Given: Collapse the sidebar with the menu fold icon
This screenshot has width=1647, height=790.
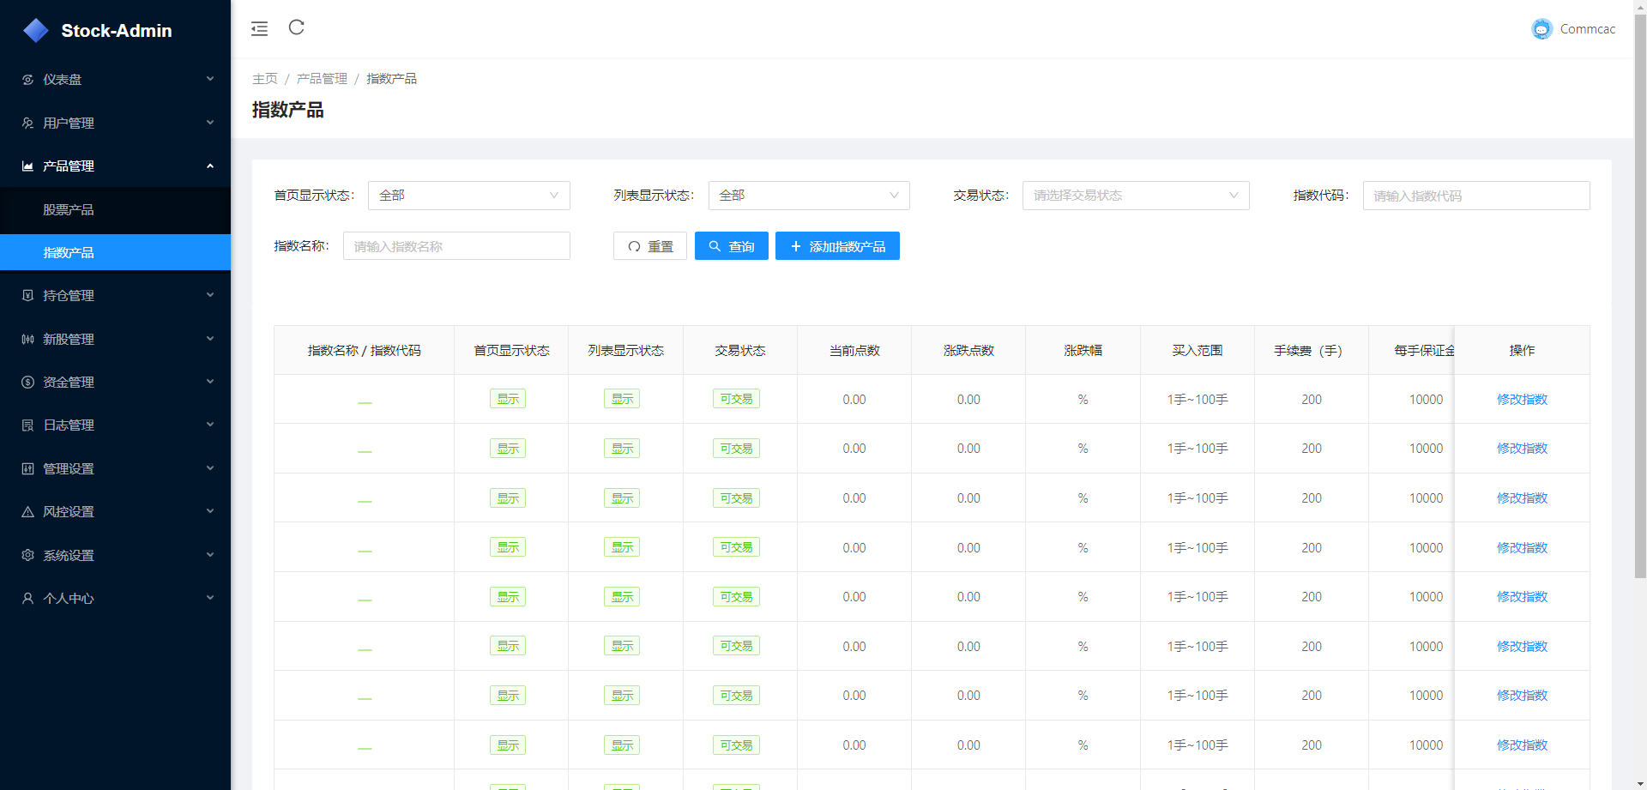Looking at the screenshot, I should 259,28.
